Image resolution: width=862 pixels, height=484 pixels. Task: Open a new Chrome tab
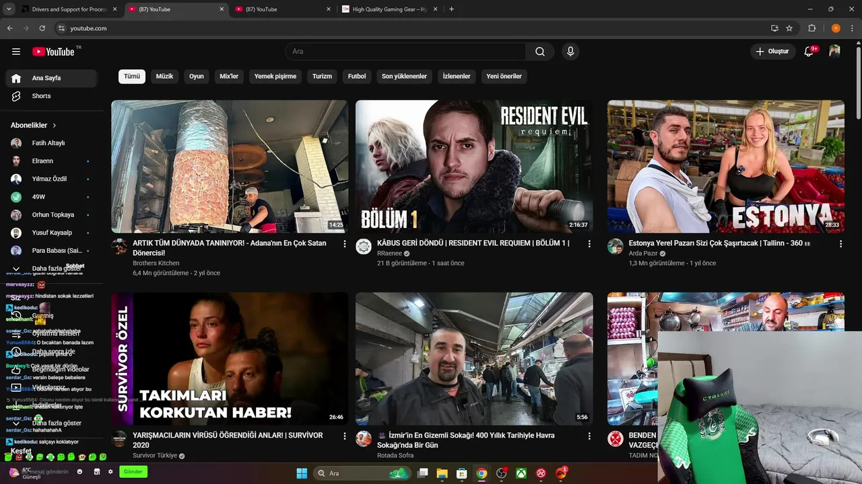pos(451,9)
